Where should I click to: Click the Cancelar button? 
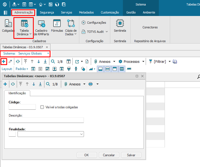coord(109,155)
